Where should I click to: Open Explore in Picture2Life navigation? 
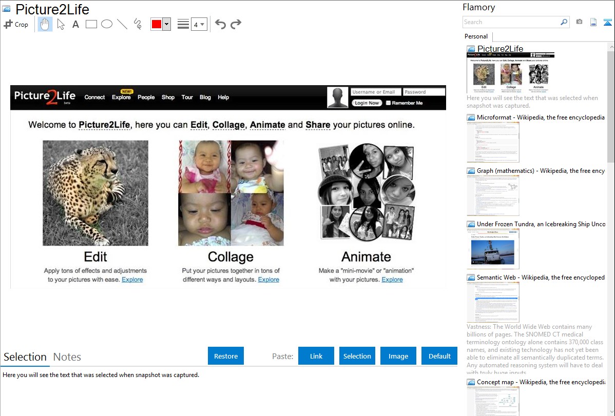[121, 97]
